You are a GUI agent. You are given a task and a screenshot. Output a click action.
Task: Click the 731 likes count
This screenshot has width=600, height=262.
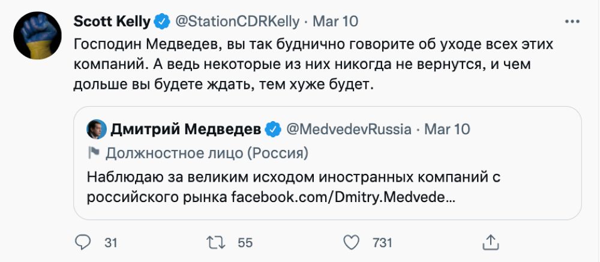coord(382,242)
